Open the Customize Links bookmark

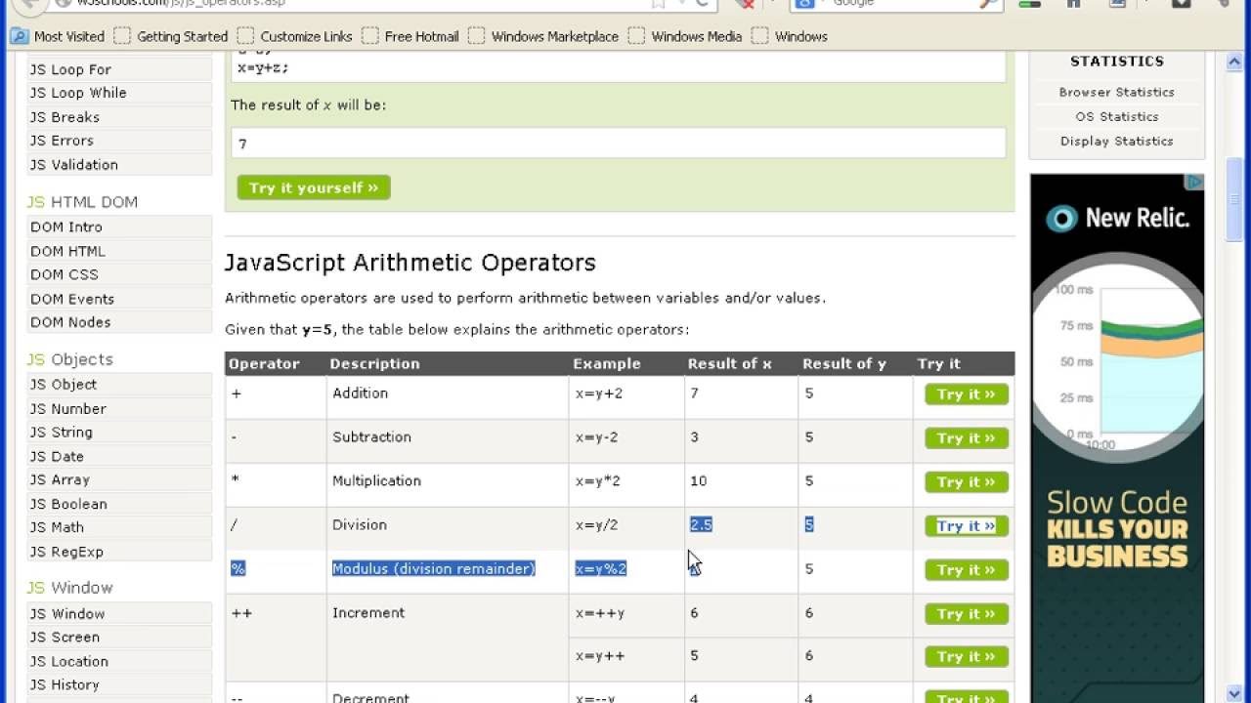tap(294, 36)
